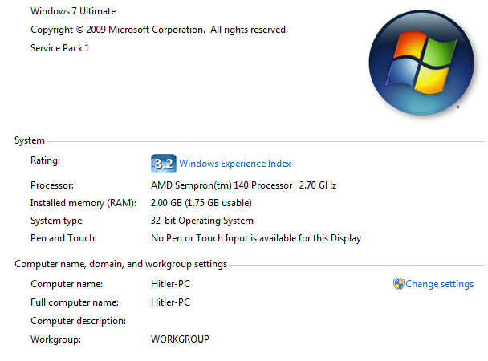Select the 2.00 GB memory value
Image resolution: width=488 pixels, height=361 pixels.
201,203
